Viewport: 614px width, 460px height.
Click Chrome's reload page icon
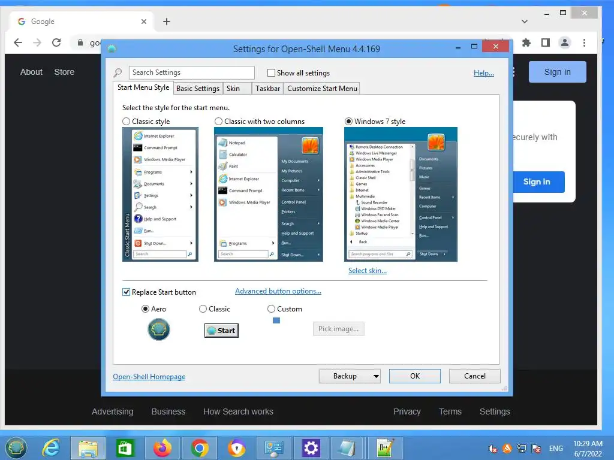click(x=56, y=43)
